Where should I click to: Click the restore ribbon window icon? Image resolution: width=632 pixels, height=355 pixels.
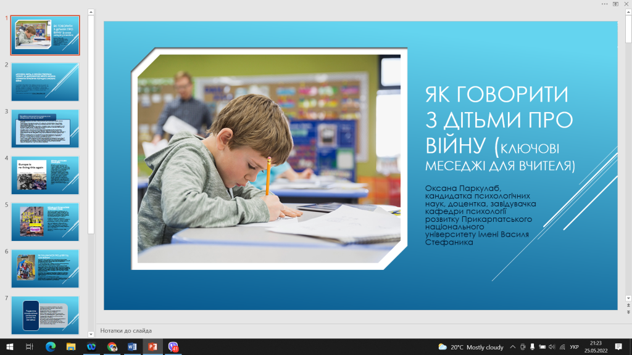tap(615, 4)
